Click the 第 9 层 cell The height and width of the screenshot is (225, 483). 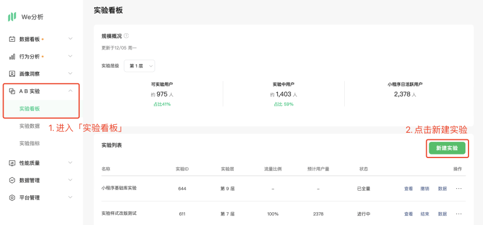coord(228,188)
